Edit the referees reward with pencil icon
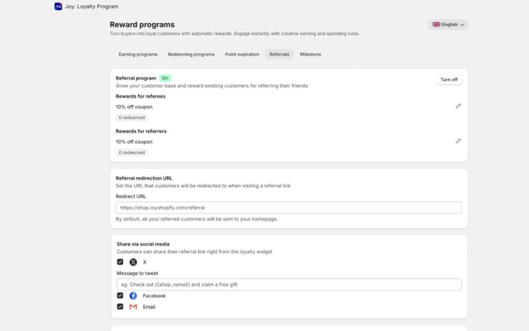529x331 pixels. pyautogui.click(x=458, y=106)
